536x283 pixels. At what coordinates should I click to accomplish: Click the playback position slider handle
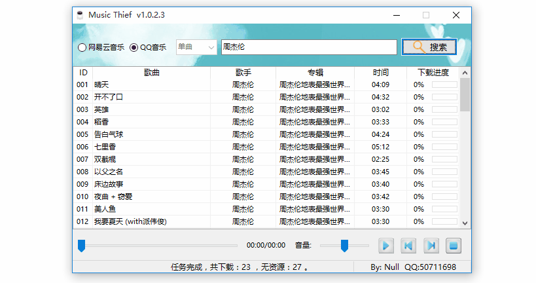[x=81, y=246]
